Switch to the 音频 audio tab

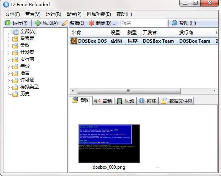tap(103, 101)
